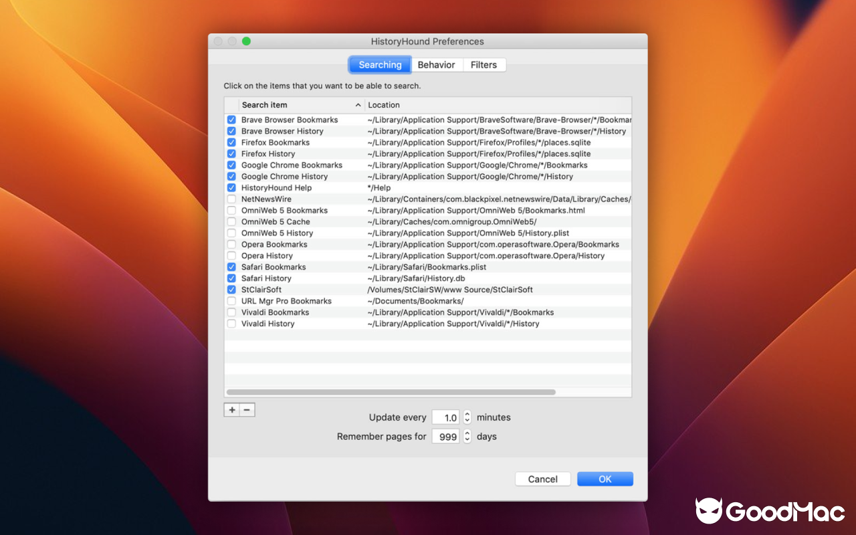Enable Opera Bookmarks searching
The width and height of the screenshot is (856, 535).
(x=231, y=244)
